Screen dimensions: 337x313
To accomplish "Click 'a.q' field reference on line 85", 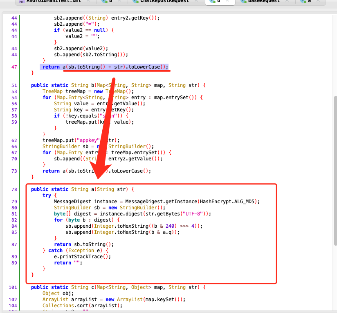I will point(167,232).
